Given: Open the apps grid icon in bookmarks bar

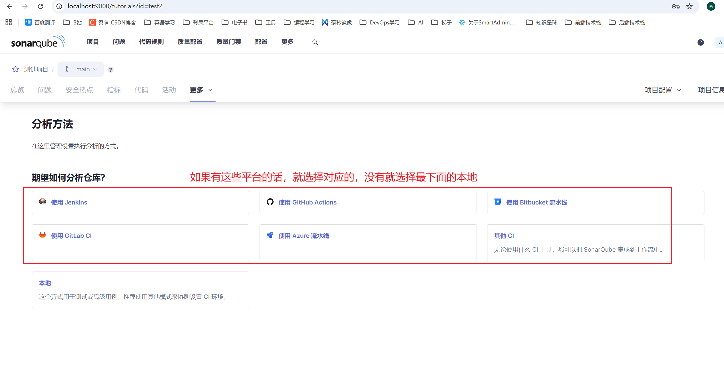Looking at the screenshot, I should [x=9, y=22].
